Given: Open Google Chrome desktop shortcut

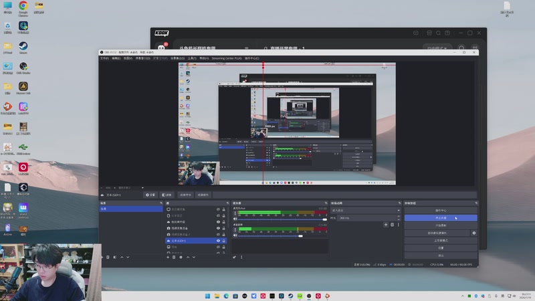Looking at the screenshot, I should [x=23, y=9].
